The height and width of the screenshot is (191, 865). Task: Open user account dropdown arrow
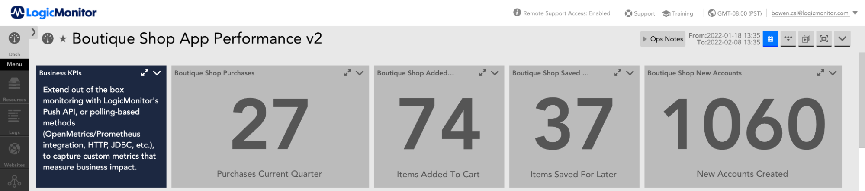tap(855, 13)
